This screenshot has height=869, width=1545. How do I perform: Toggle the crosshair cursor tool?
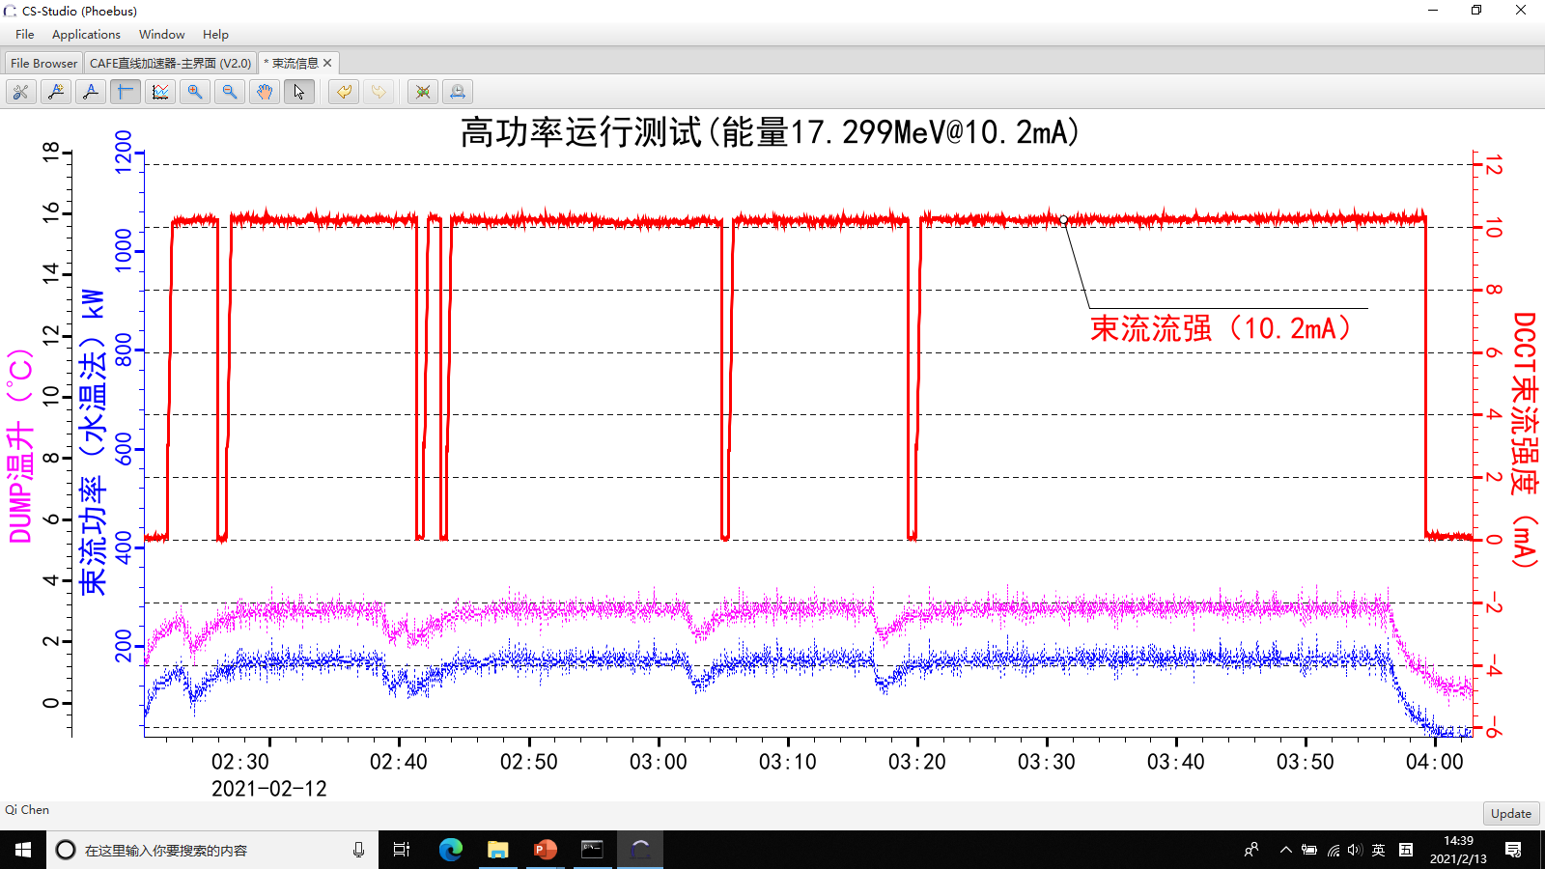(126, 92)
